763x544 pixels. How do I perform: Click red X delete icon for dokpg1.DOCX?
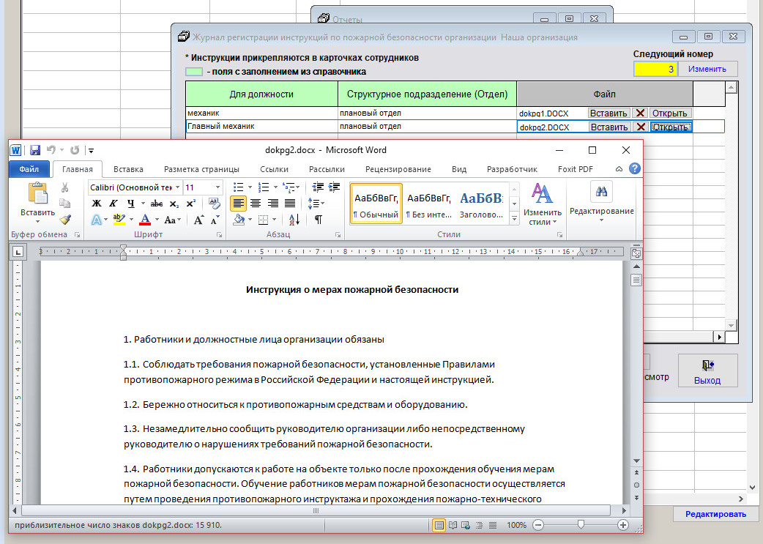pyautogui.click(x=640, y=113)
